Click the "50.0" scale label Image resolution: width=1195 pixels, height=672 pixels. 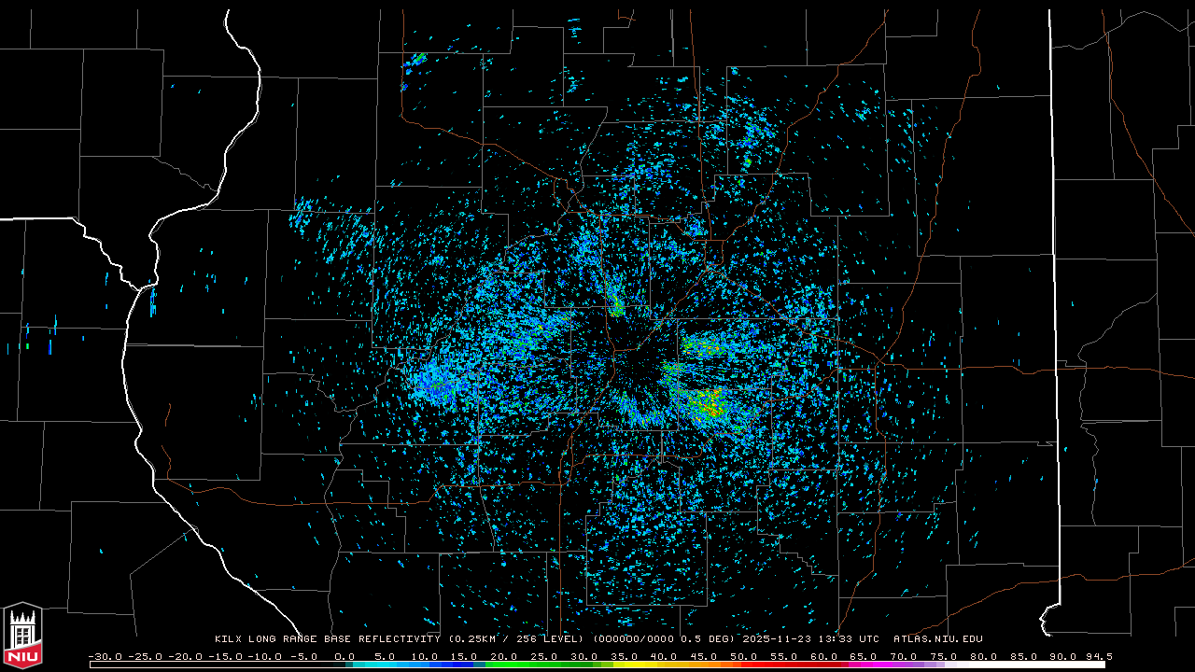(746, 656)
